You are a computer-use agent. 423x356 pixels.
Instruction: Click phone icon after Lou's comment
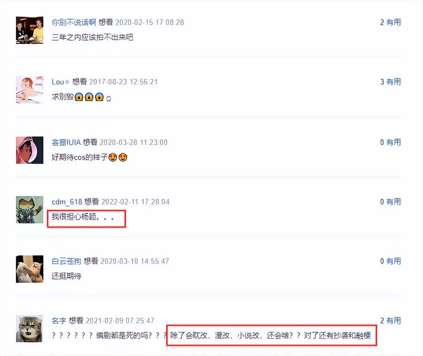coord(108,98)
